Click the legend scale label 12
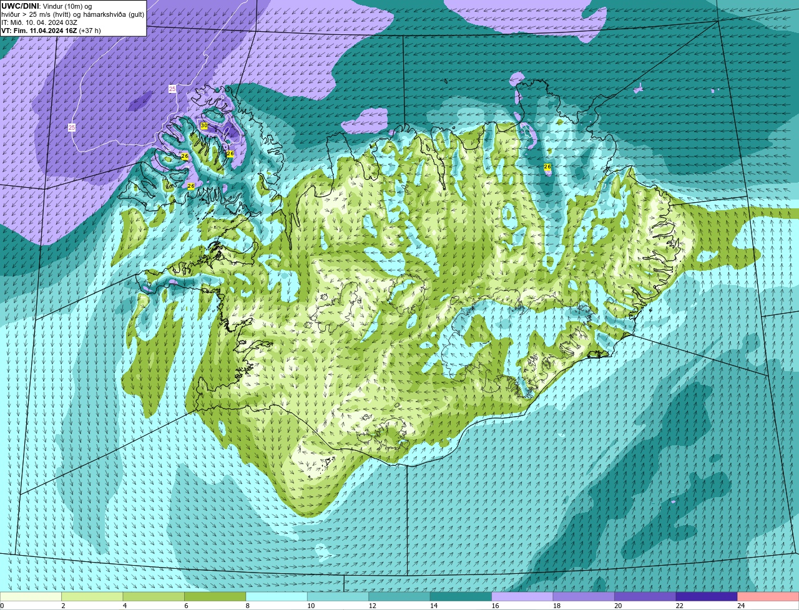This screenshot has width=799, height=610. point(372,606)
